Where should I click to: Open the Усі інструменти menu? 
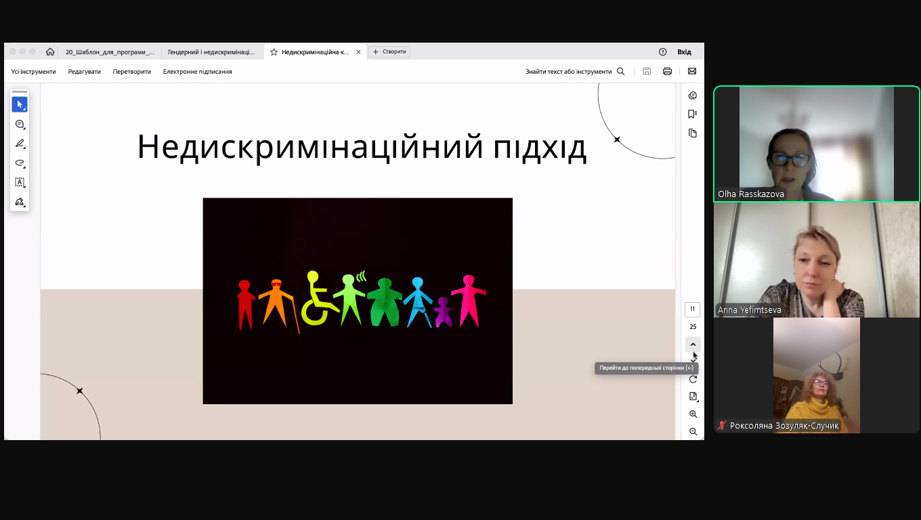pyautogui.click(x=34, y=71)
